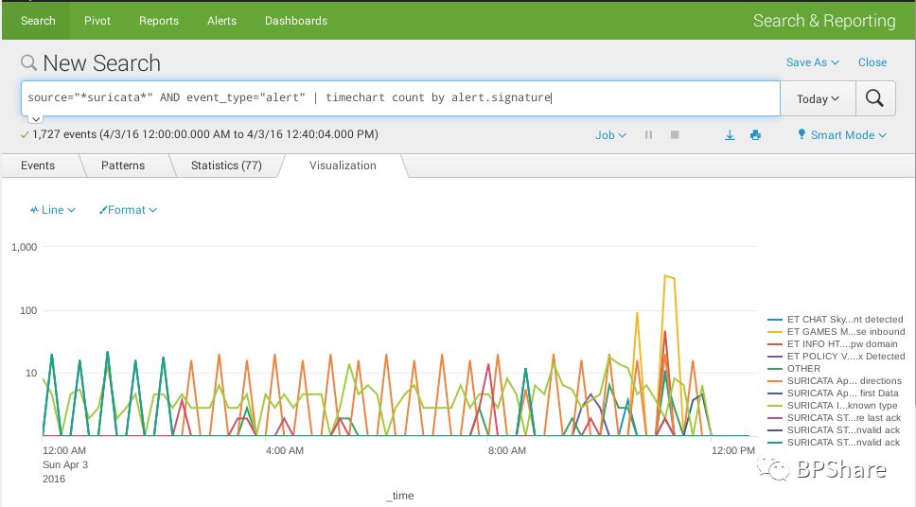Click Search & Reporting app title
Viewport: 916px width, 507px height.
point(824,21)
